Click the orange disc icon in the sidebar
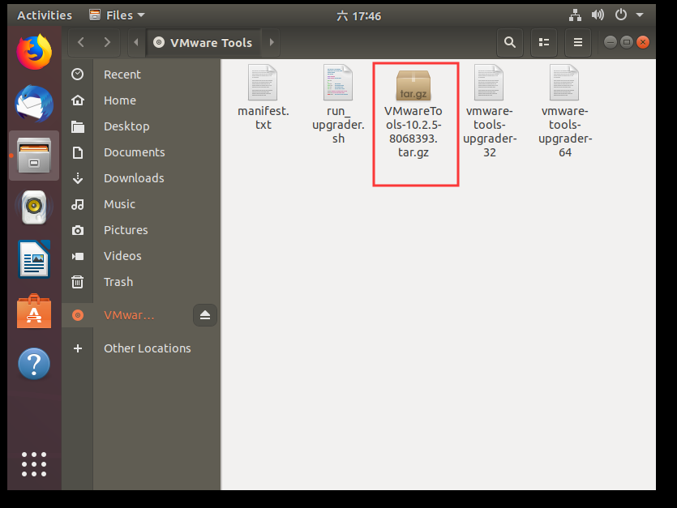The width and height of the screenshot is (677, 508). point(78,315)
